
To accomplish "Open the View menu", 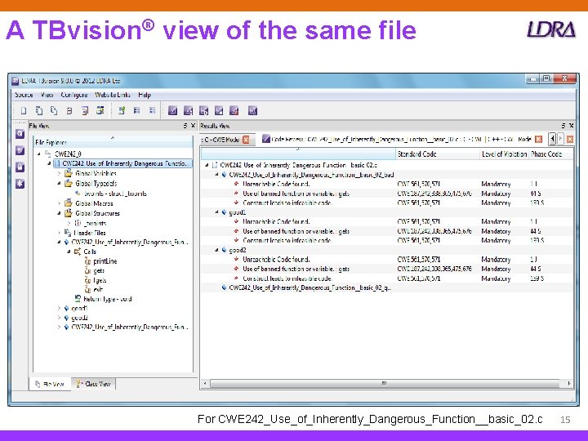I will (x=47, y=95).
